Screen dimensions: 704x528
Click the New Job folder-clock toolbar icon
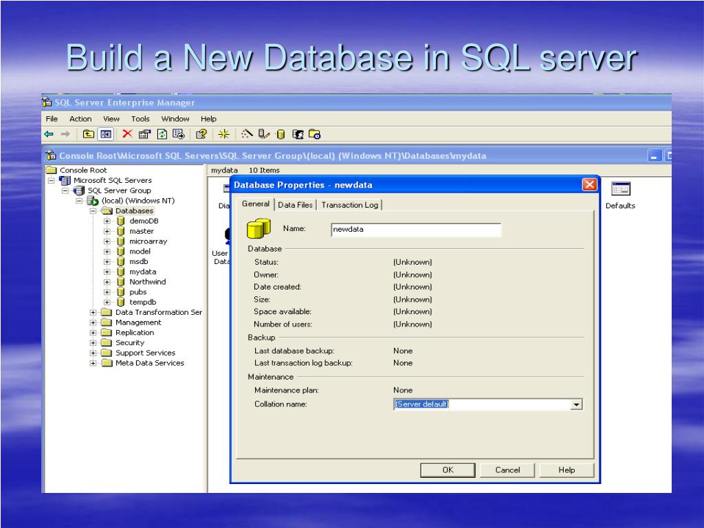coord(314,134)
